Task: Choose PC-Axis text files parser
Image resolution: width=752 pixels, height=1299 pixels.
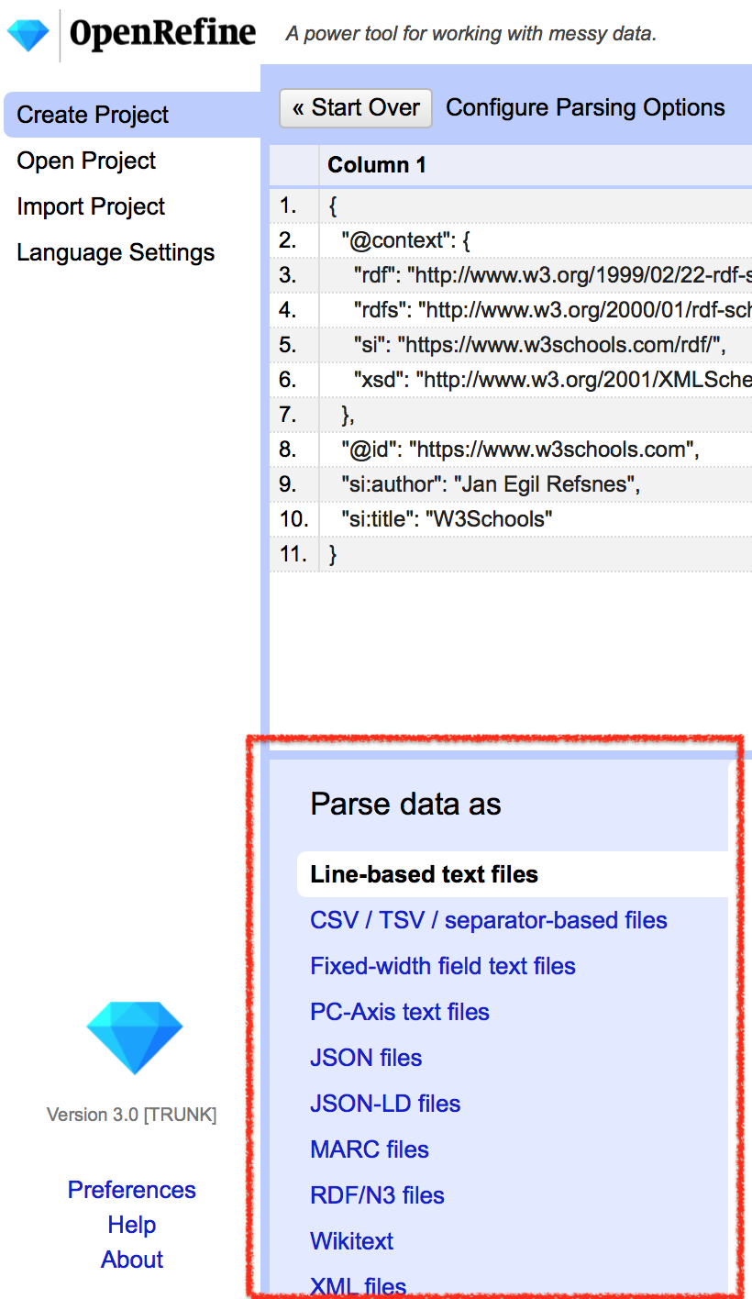Action: pos(400,1012)
